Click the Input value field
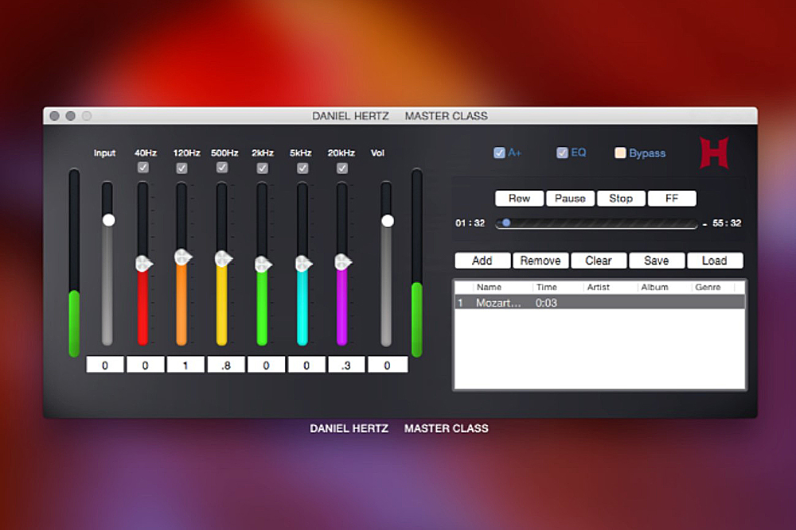The height and width of the screenshot is (530, 796). click(x=104, y=365)
